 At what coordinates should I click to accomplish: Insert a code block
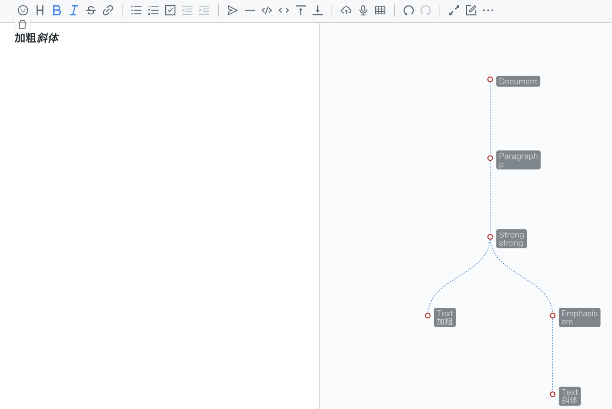click(x=266, y=10)
